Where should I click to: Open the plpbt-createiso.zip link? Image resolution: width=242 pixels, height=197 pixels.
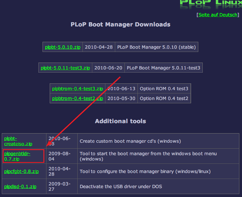coord(14,141)
